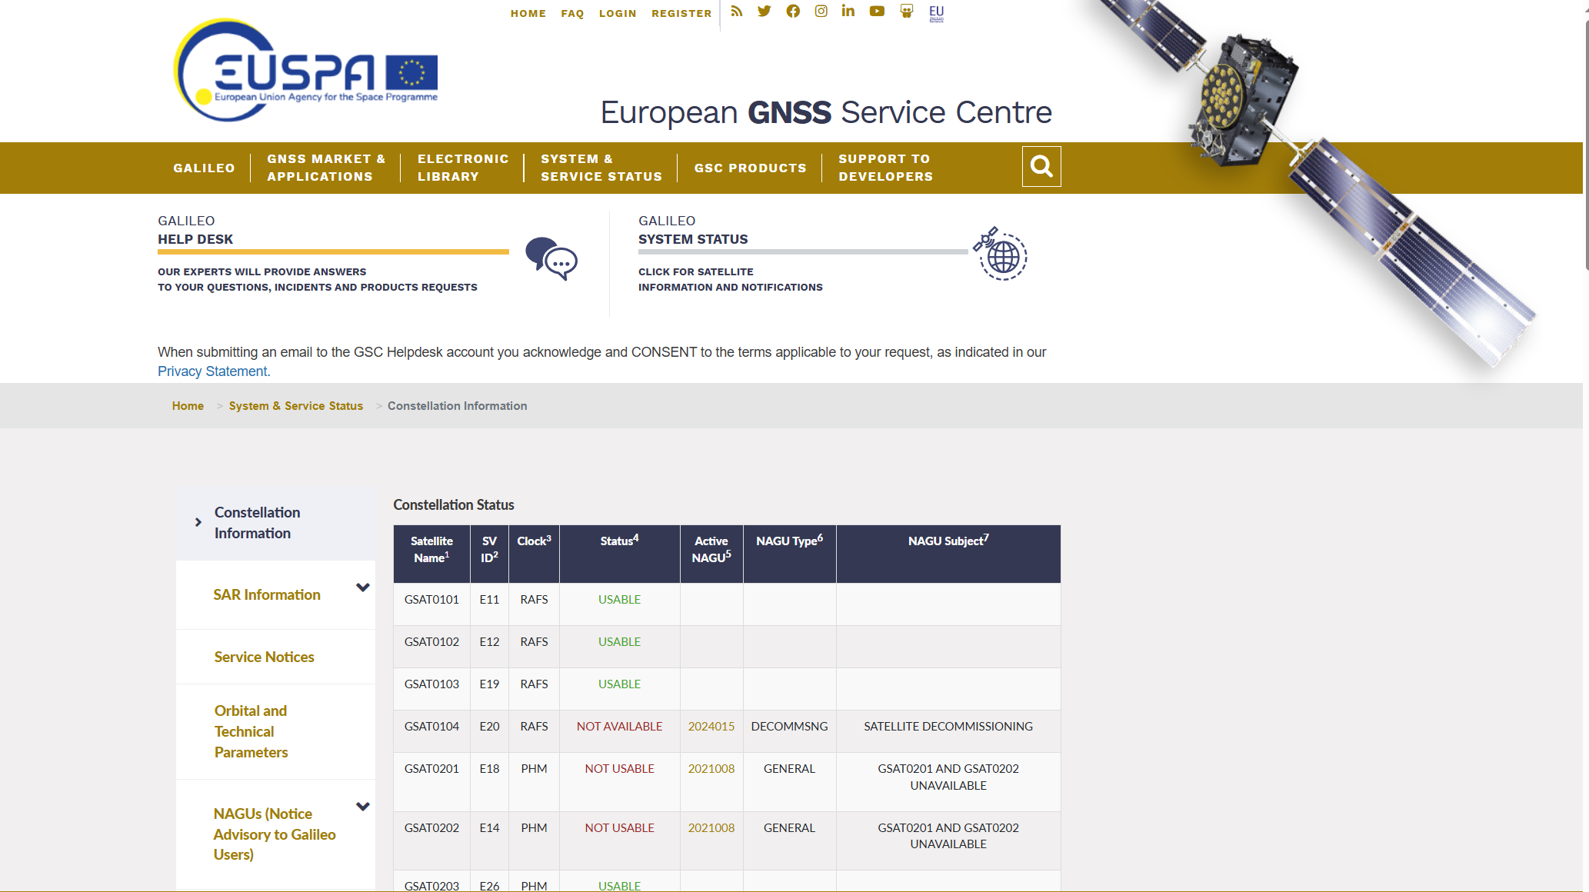This screenshot has width=1589, height=892.
Task: Expand the NAGUs sidebar section
Action: tap(363, 807)
